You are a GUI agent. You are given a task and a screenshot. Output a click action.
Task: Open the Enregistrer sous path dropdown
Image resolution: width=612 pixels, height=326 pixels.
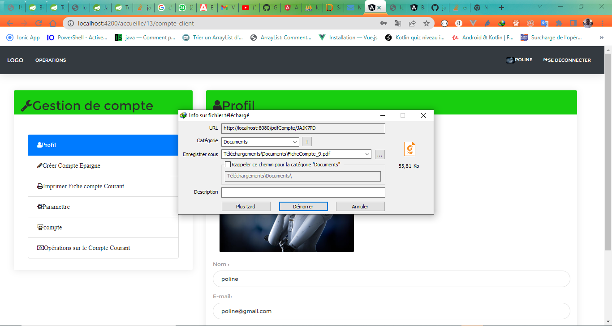pyautogui.click(x=367, y=154)
